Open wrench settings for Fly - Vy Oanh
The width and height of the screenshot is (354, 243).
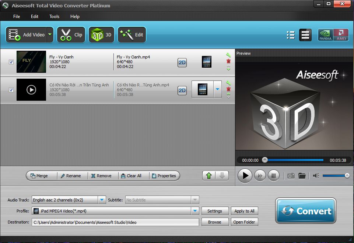228,55
